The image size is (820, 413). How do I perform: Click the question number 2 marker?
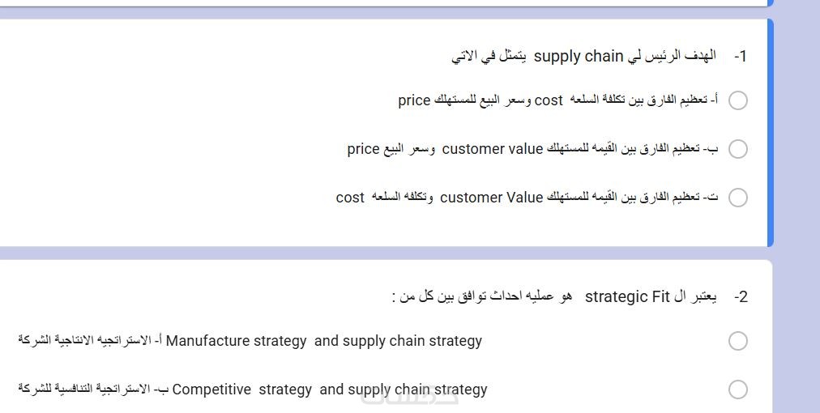pos(740,296)
